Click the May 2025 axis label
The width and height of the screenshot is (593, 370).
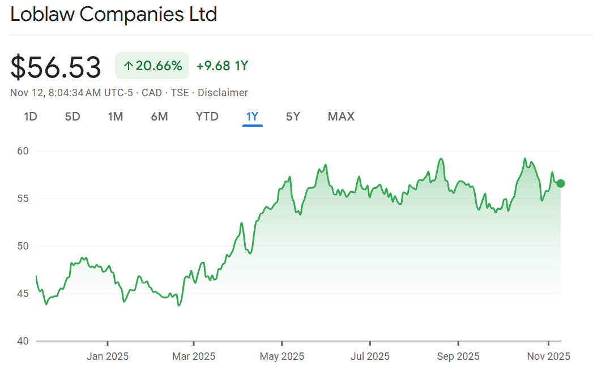pos(281,356)
